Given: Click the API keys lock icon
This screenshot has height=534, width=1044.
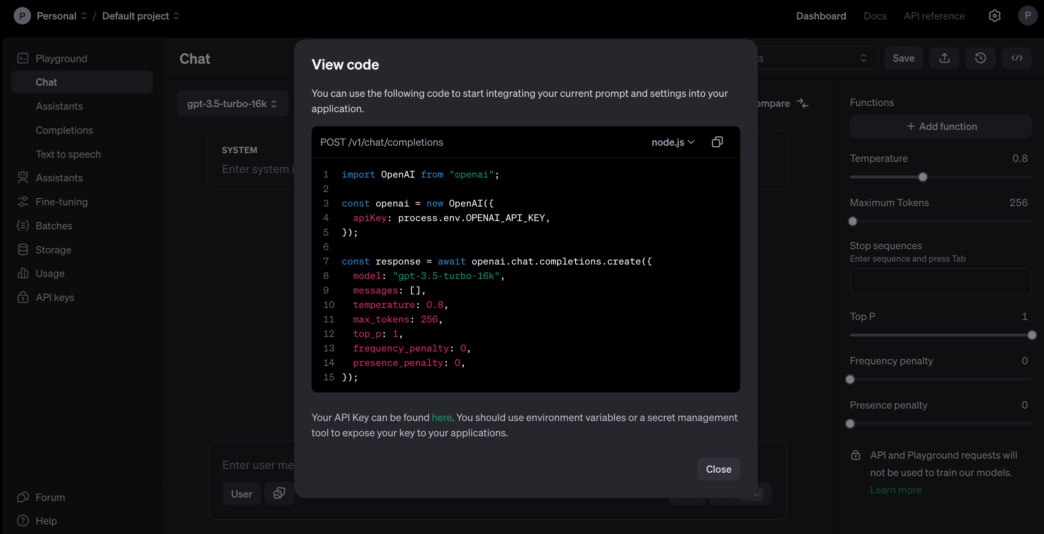Looking at the screenshot, I should [x=23, y=297].
